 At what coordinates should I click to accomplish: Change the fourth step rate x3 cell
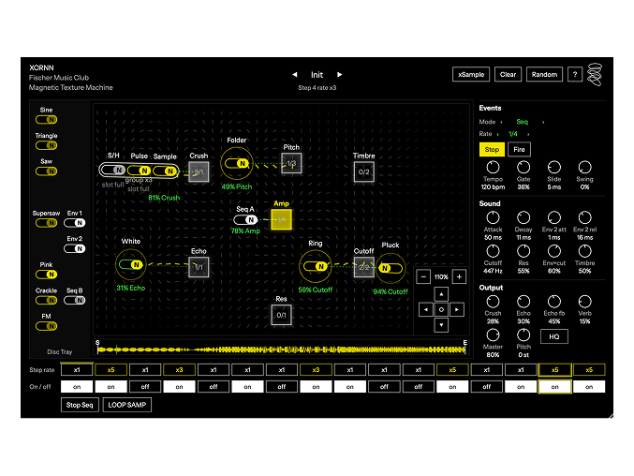[x=179, y=369]
